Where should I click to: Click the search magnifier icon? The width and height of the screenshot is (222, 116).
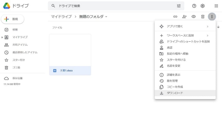point(53,6)
